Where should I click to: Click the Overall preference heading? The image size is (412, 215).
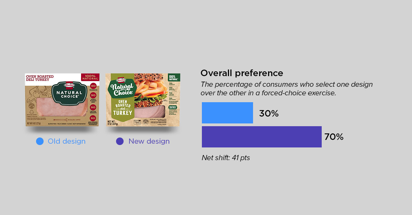pos(242,73)
